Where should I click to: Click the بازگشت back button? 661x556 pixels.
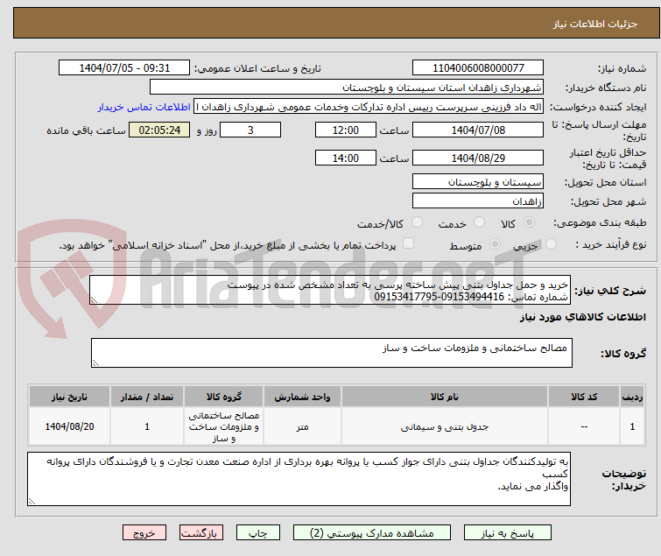pos(201,533)
